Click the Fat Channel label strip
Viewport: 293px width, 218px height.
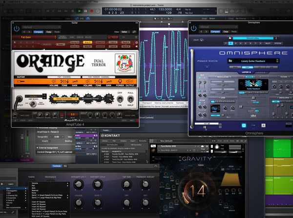point(64,77)
